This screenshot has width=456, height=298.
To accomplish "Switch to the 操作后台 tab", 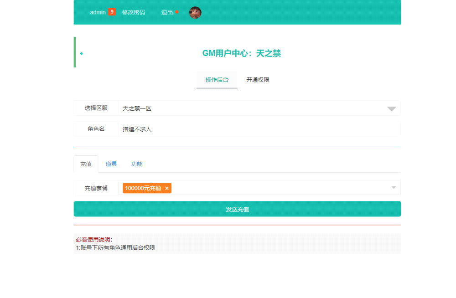I will tap(217, 80).
